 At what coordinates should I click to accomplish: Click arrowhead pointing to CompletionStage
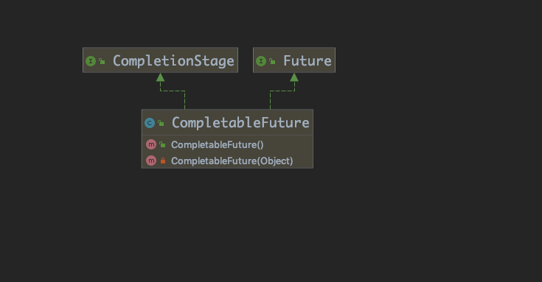(x=161, y=77)
